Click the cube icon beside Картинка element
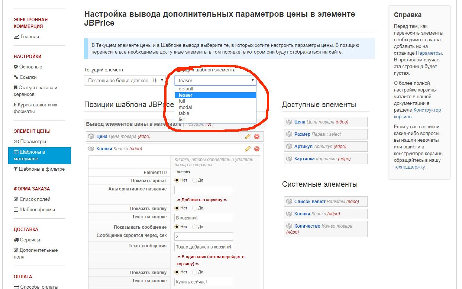The image size is (462, 289). [289, 159]
